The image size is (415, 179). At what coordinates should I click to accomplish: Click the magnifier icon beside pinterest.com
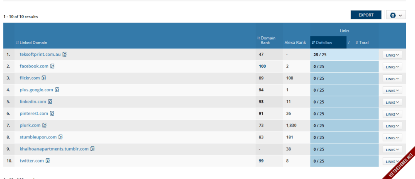[x=52, y=113]
